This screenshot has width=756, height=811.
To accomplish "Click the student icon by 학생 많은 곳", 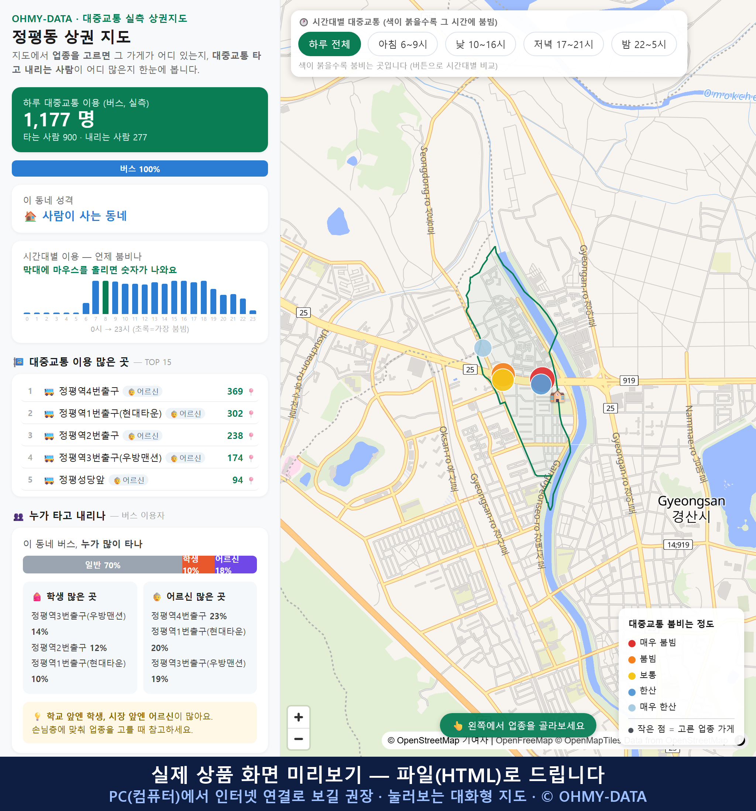I will (x=37, y=597).
